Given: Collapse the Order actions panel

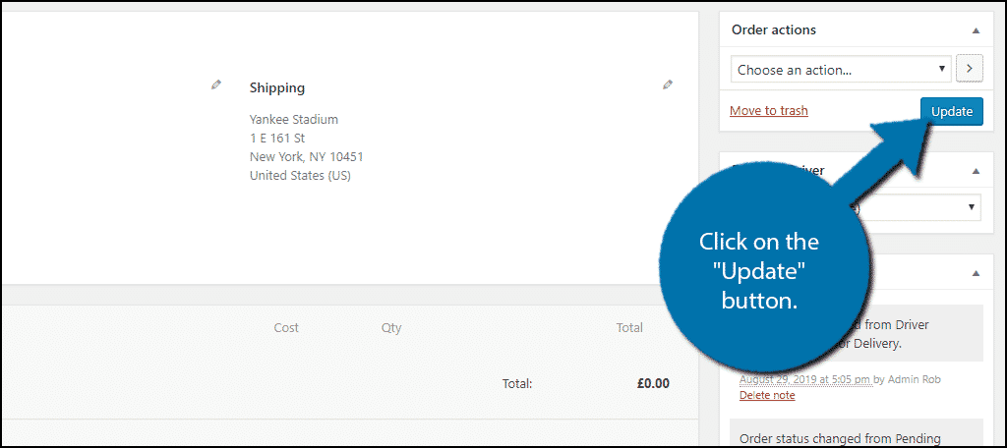Looking at the screenshot, I should 976,30.
